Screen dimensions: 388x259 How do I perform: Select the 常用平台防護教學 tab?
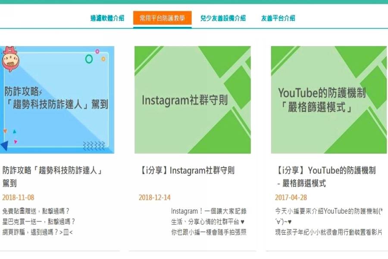[x=163, y=19]
